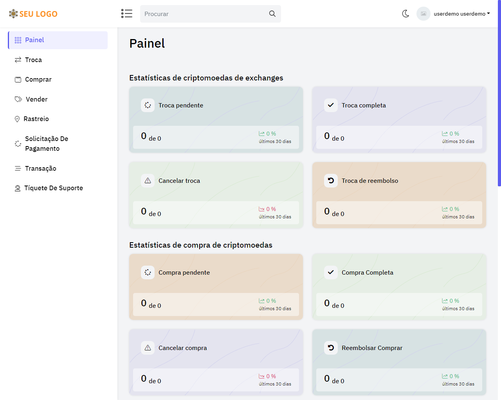
Task: Click the Cancelar troca warning icon
Action: pos(148,180)
